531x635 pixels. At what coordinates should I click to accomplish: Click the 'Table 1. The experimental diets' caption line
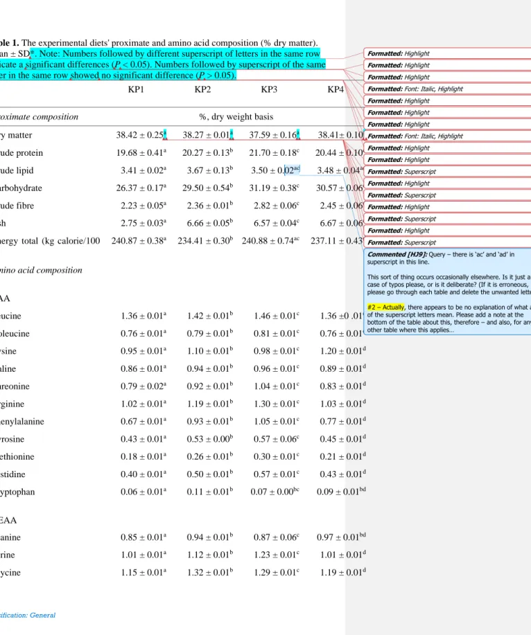pos(159,43)
